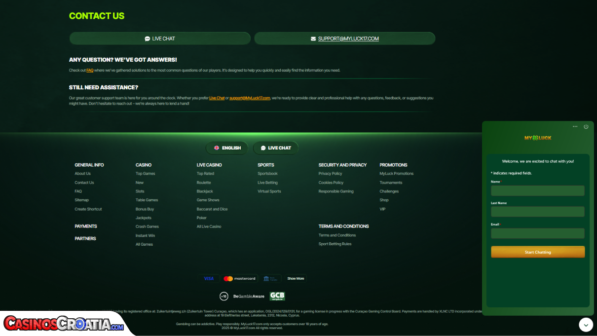Click the Start Chatting button
The width and height of the screenshot is (597, 336).
click(538, 252)
